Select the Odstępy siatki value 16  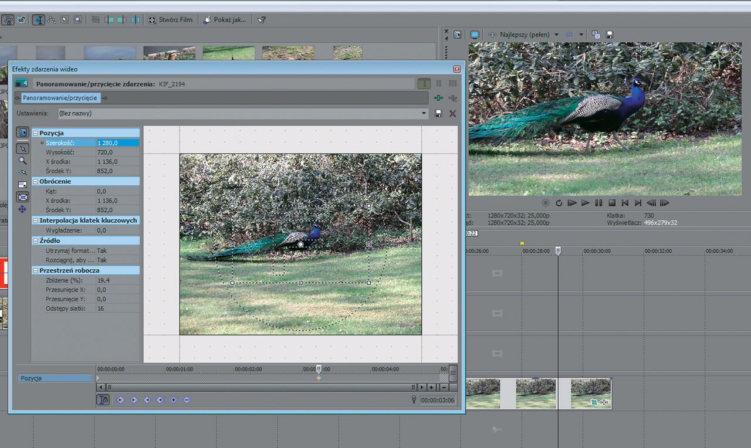(x=117, y=308)
